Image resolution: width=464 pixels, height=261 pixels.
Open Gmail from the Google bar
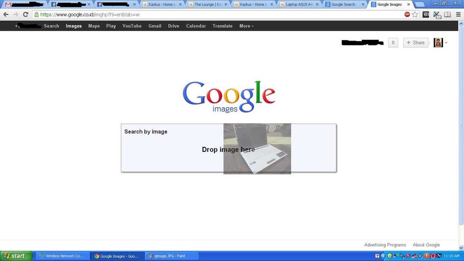pyautogui.click(x=155, y=26)
